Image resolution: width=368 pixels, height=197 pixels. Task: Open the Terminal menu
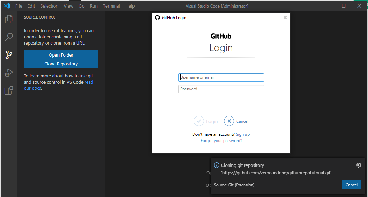point(112,6)
